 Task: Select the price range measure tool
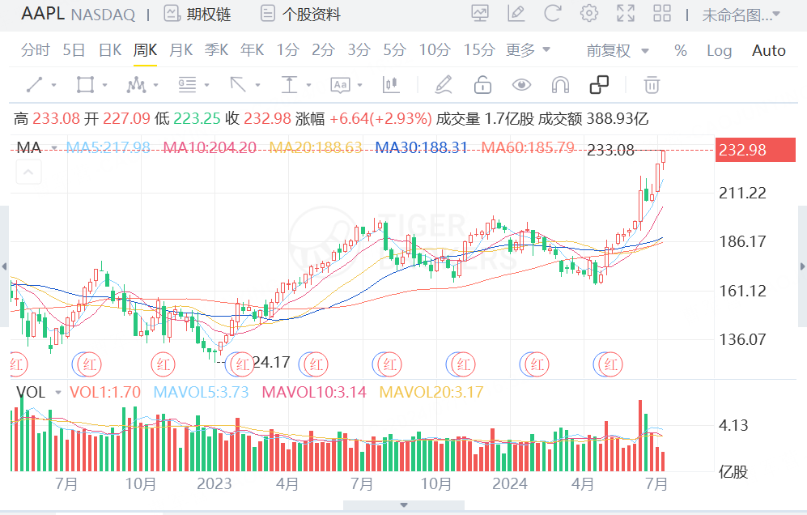click(289, 84)
